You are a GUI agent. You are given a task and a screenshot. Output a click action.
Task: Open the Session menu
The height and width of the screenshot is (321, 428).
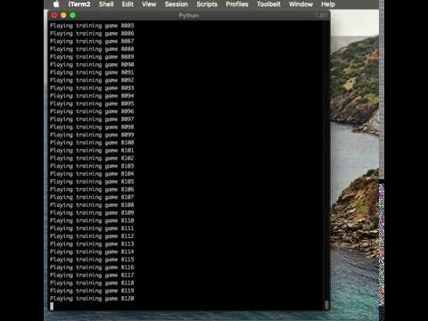point(177,4)
